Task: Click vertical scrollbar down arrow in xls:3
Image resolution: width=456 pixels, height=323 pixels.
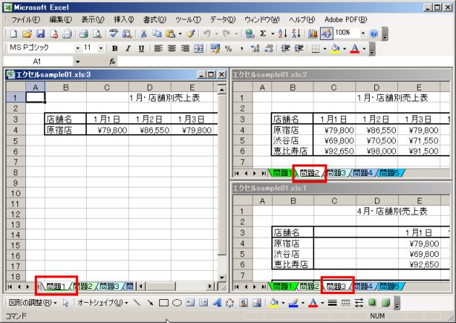Action: (221, 277)
